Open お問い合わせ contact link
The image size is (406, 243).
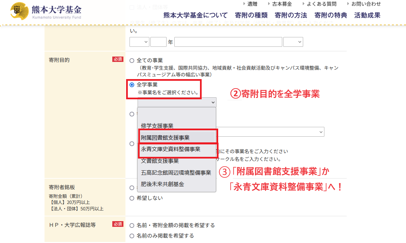[366, 4]
